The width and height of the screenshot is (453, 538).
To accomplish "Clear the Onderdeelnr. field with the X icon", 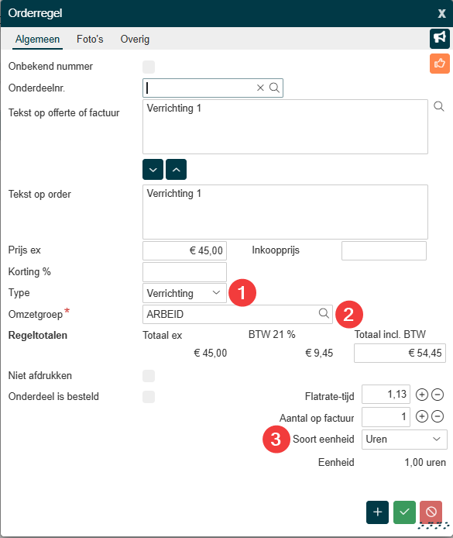I will pyautogui.click(x=260, y=88).
